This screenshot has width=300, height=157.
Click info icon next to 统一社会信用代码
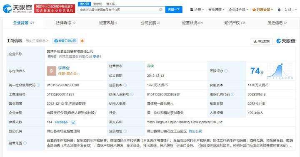point(38,85)
